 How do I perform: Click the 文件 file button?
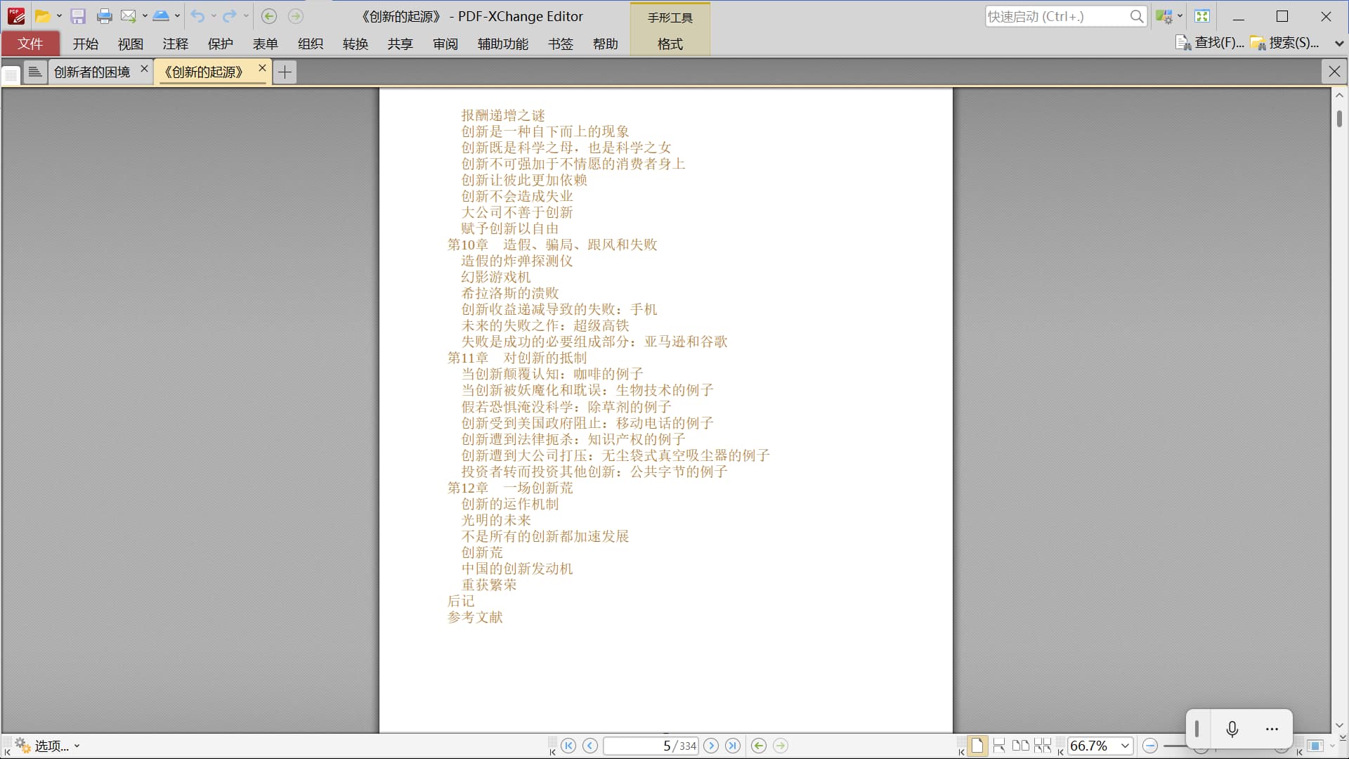point(30,44)
